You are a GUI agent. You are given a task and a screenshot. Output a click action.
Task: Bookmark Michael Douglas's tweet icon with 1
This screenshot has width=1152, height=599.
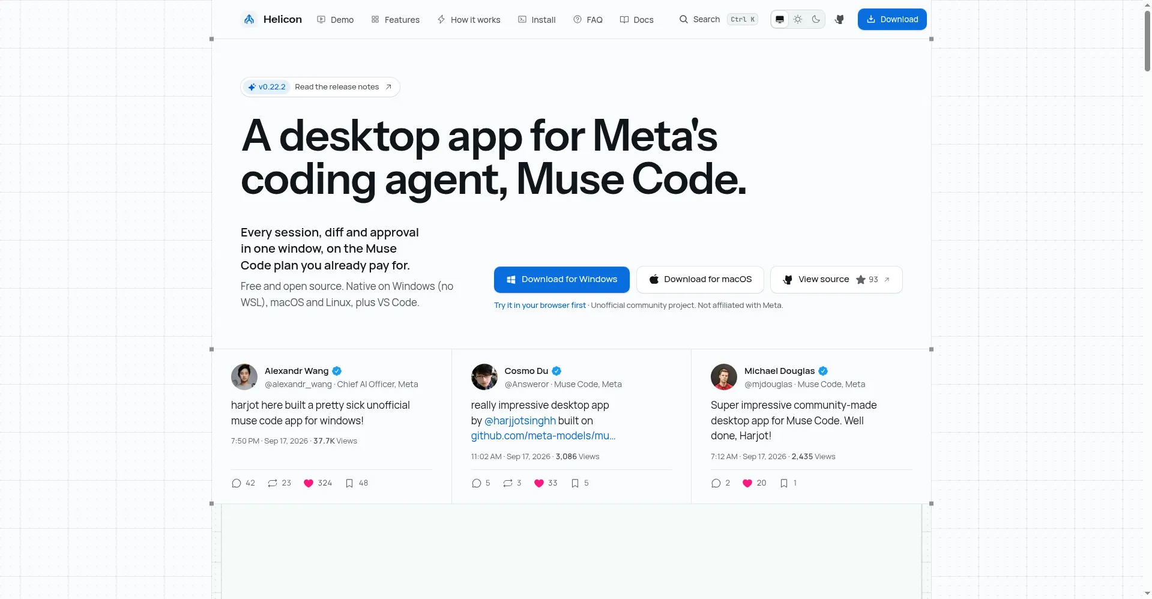(x=784, y=483)
